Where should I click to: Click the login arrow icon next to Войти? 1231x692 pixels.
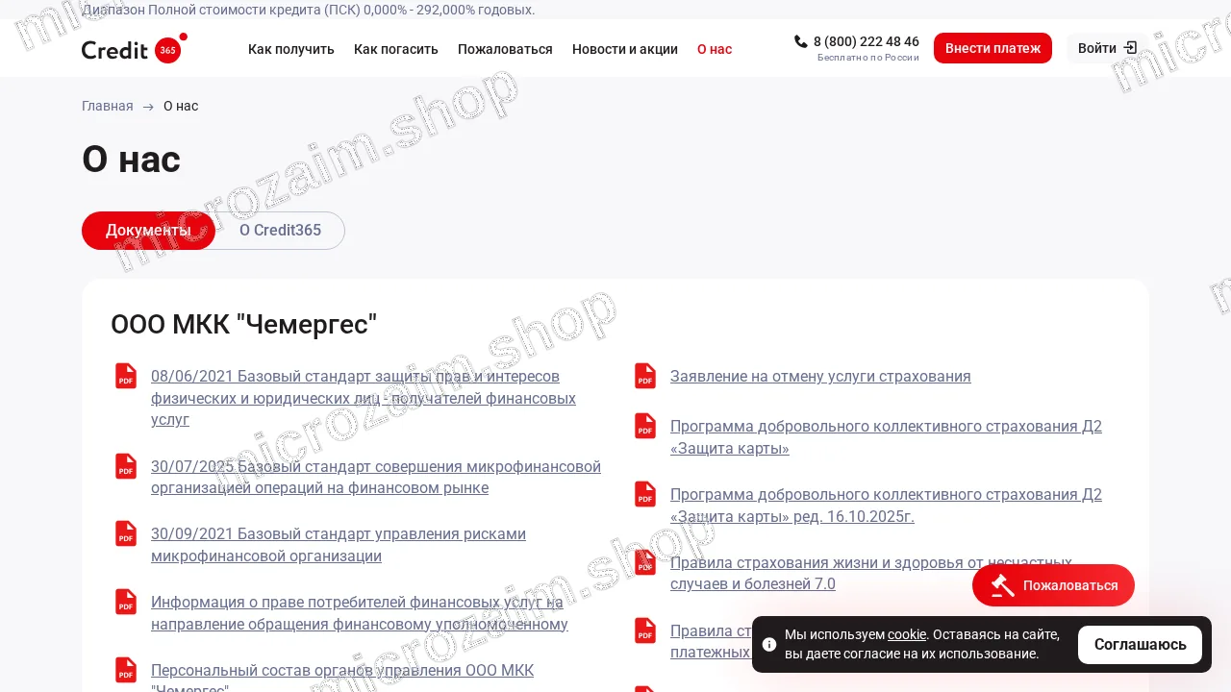[x=1130, y=48]
